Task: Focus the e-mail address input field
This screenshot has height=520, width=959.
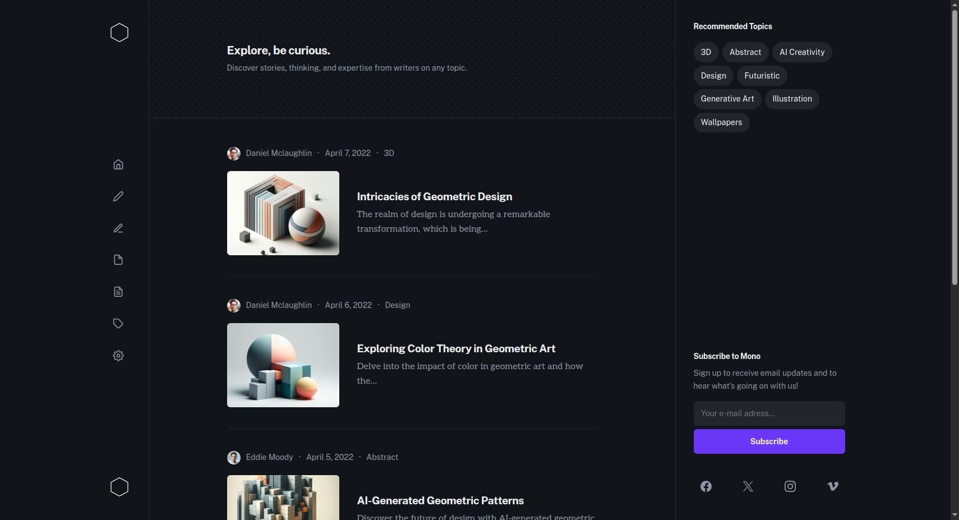Action: tap(769, 413)
